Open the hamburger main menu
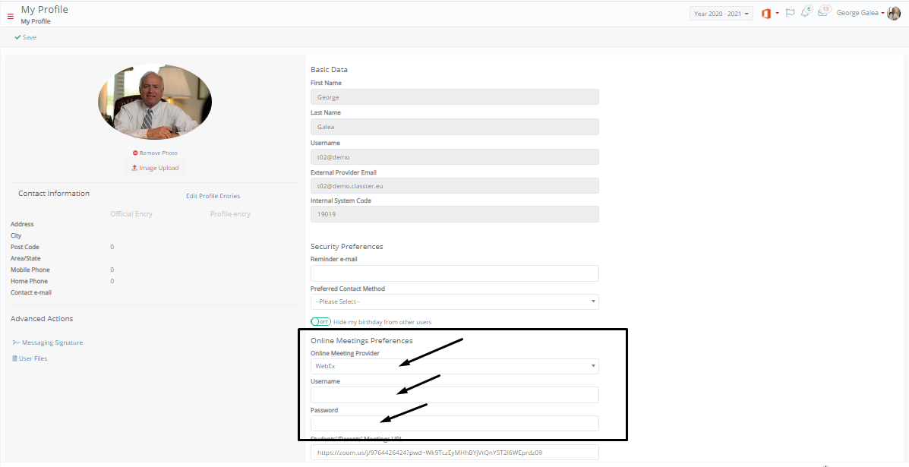 coord(11,16)
